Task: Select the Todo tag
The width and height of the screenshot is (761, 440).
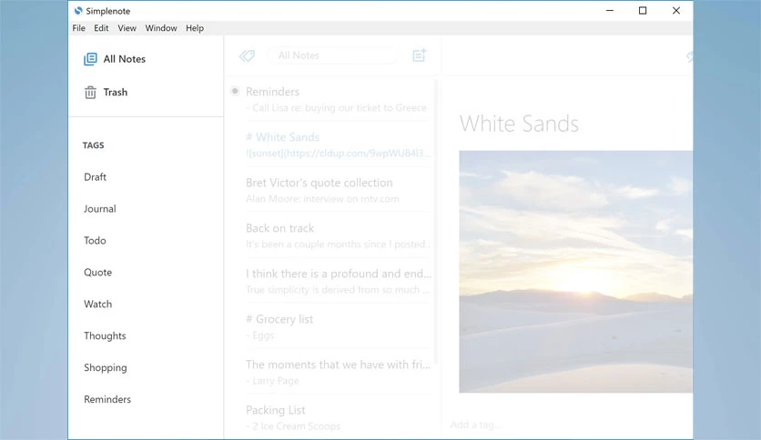Action: (x=95, y=241)
